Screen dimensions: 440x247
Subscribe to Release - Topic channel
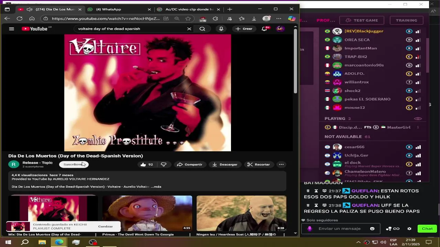click(74, 165)
